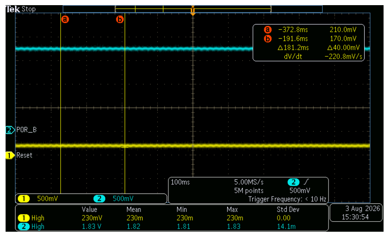Click the Value column header

tap(89, 209)
